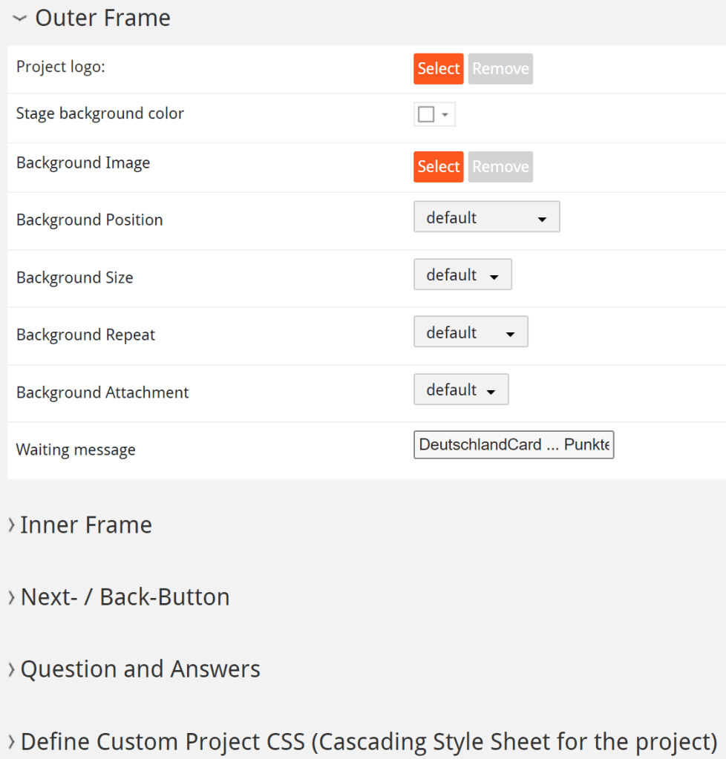726x759 pixels.
Task: Open the Background Size dropdown
Action: (x=462, y=275)
